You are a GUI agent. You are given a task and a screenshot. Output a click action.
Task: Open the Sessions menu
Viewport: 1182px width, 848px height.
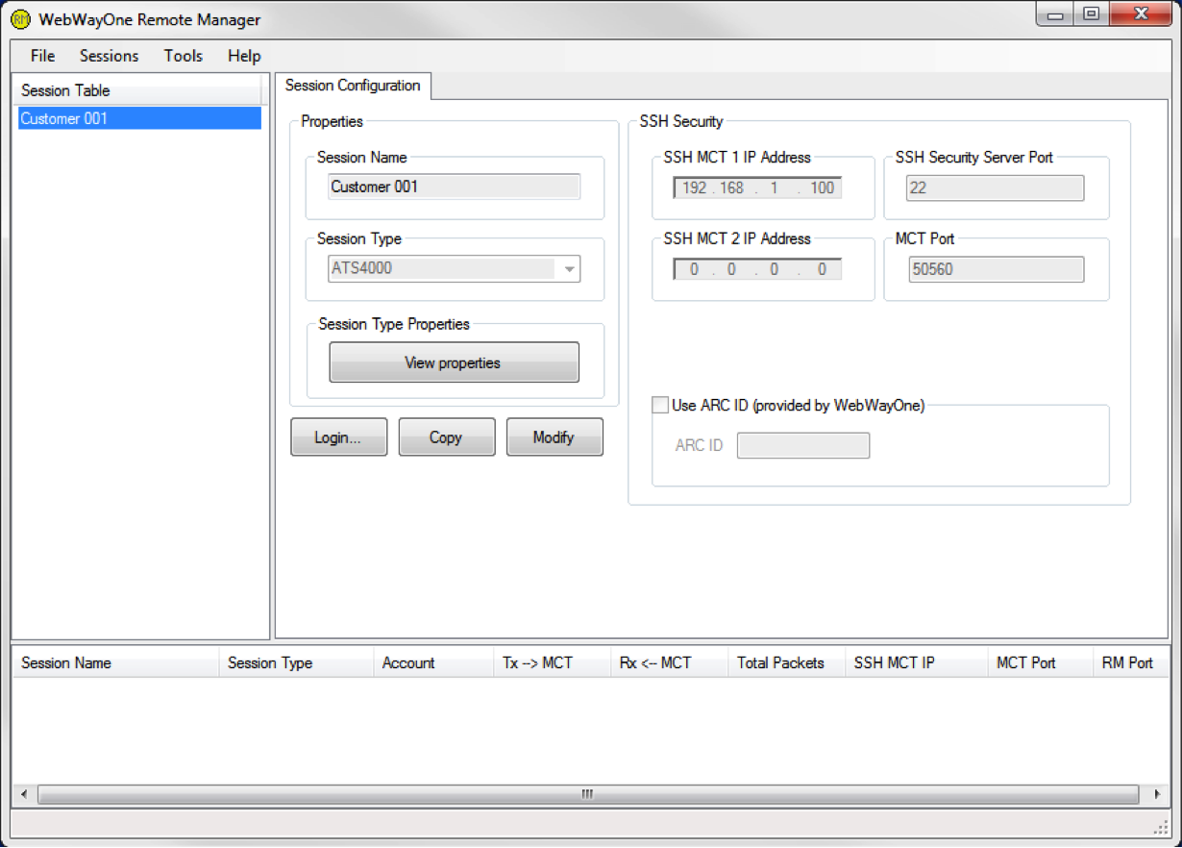109,56
